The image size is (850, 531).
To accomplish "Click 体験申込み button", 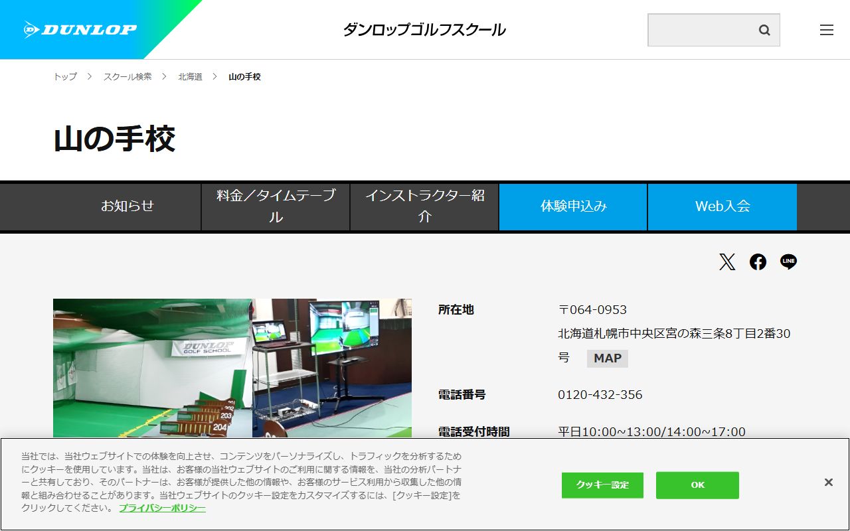I will tap(573, 206).
